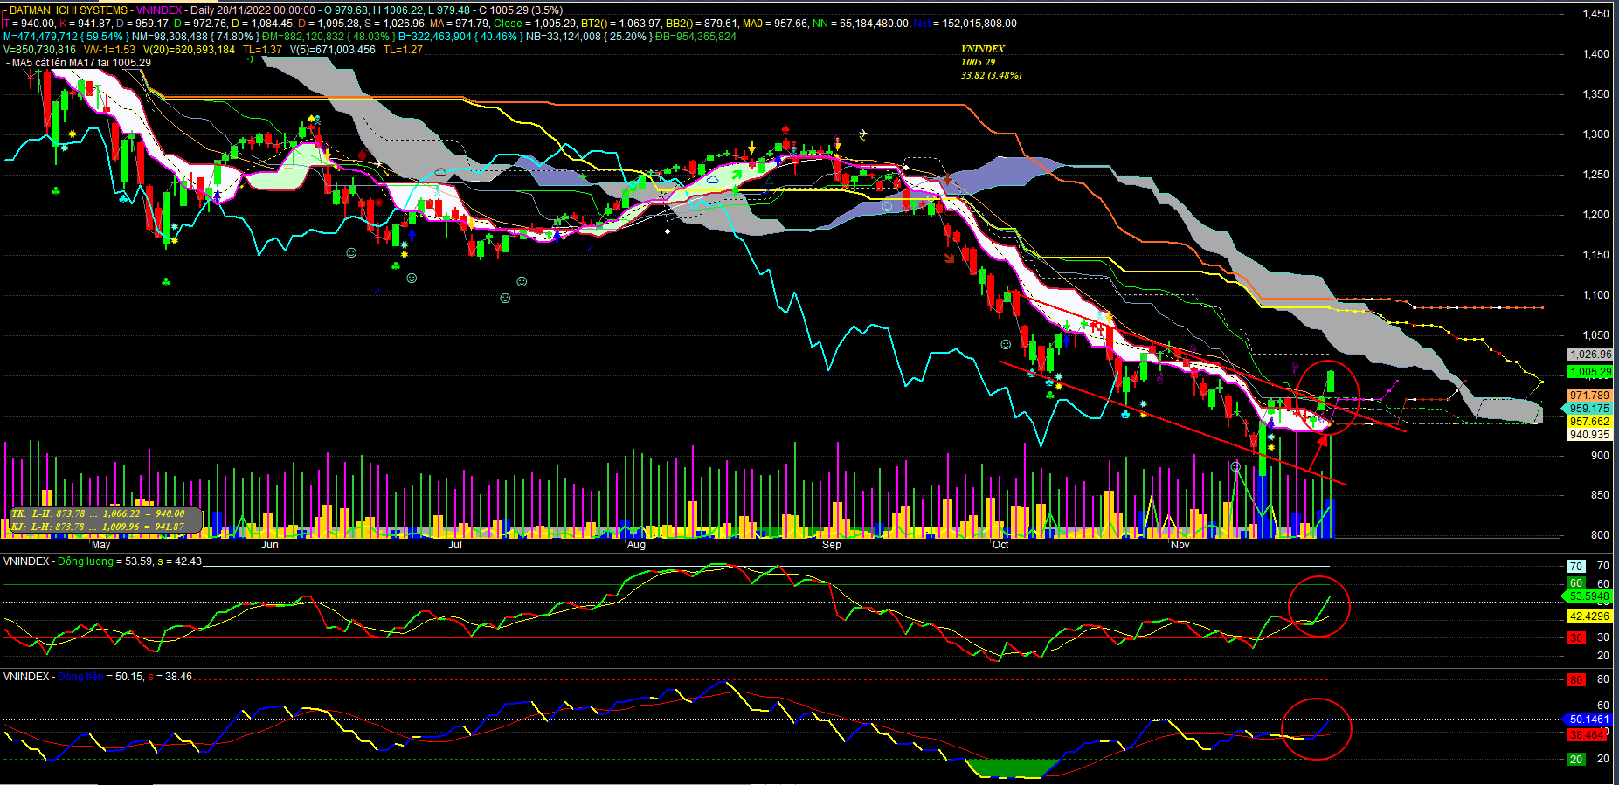Click the green airplane icon beside MA5 message

pyautogui.click(x=252, y=59)
